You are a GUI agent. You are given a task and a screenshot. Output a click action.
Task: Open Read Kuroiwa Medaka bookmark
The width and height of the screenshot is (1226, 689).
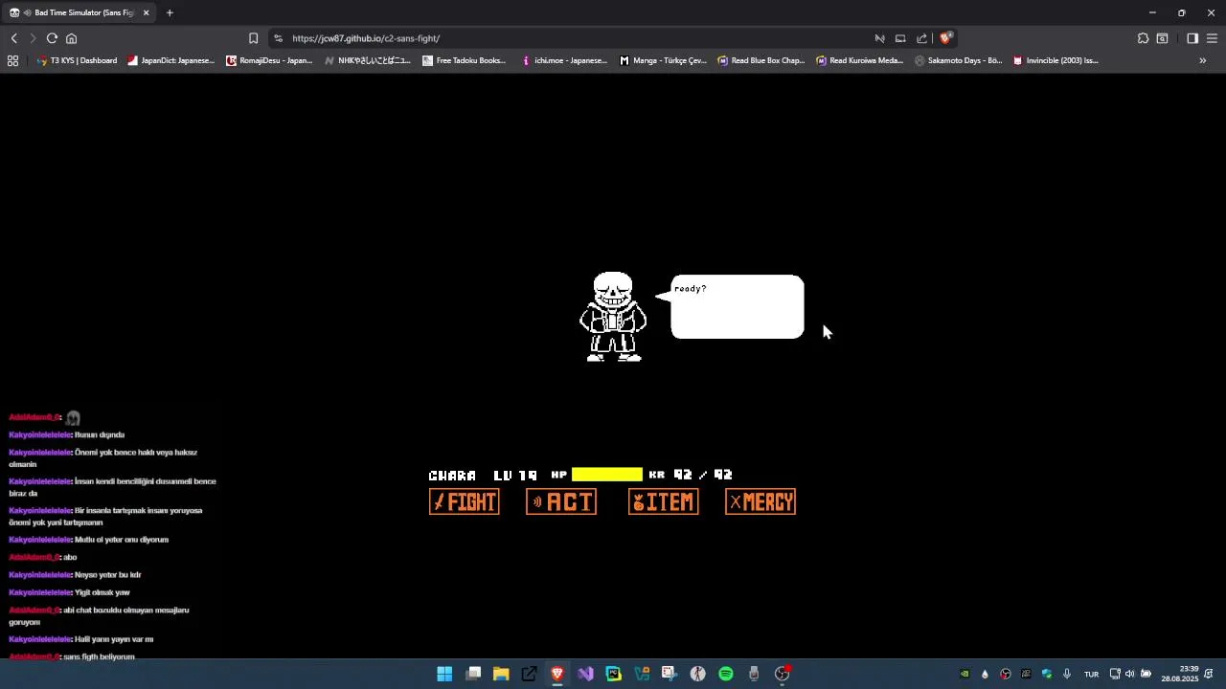[860, 60]
